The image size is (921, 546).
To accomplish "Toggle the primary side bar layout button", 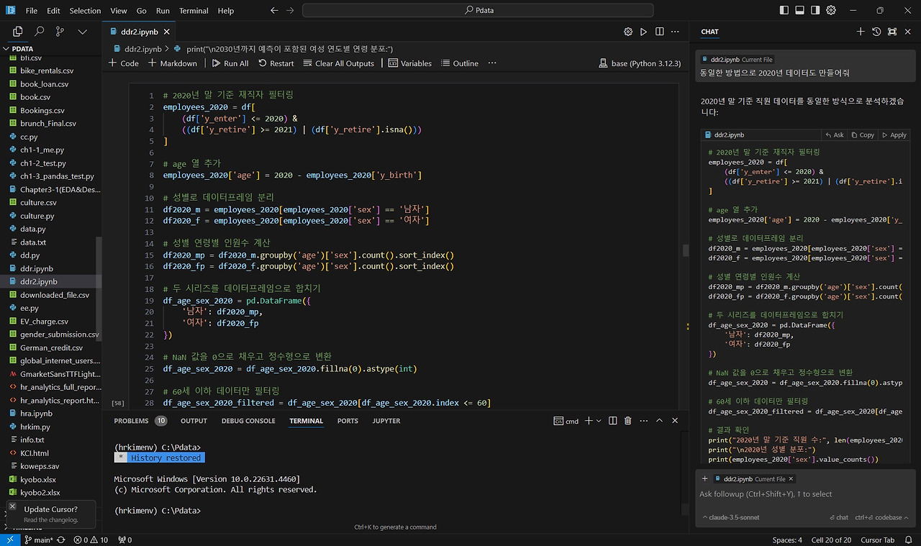I will (x=784, y=11).
